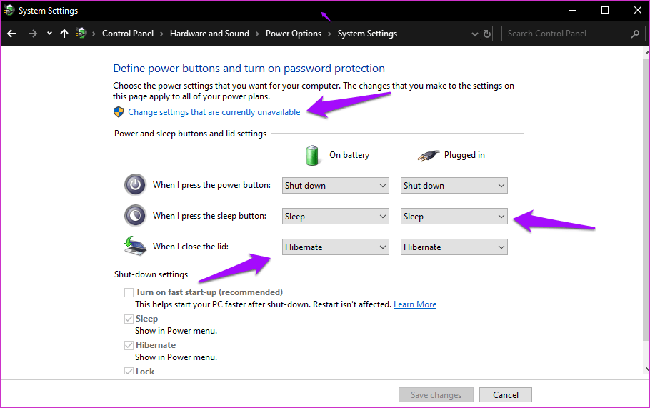Click the On battery column label
Image resolution: width=650 pixels, height=408 pixels.
click(x=349, y=155)
